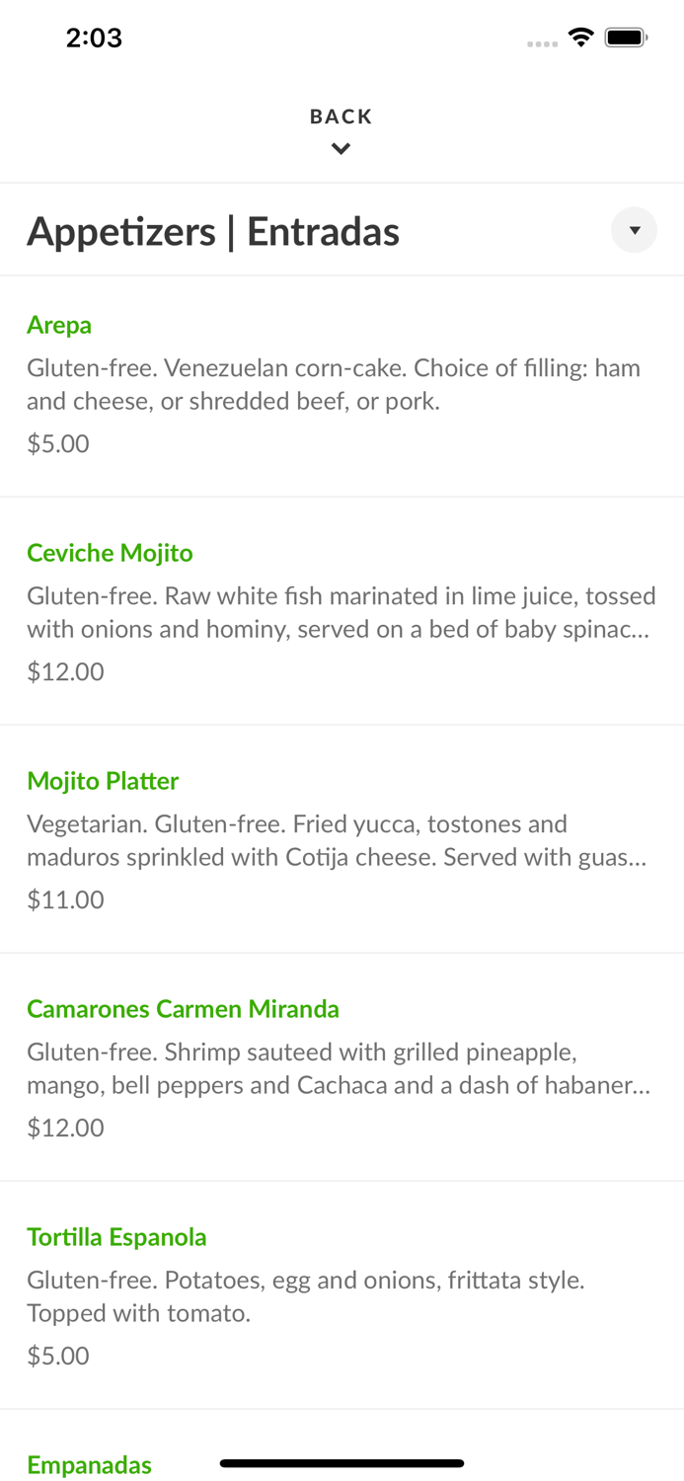
Task: Open the Tortilla Espanola item
Action: pyautogui.click(x=116, y=1237)
